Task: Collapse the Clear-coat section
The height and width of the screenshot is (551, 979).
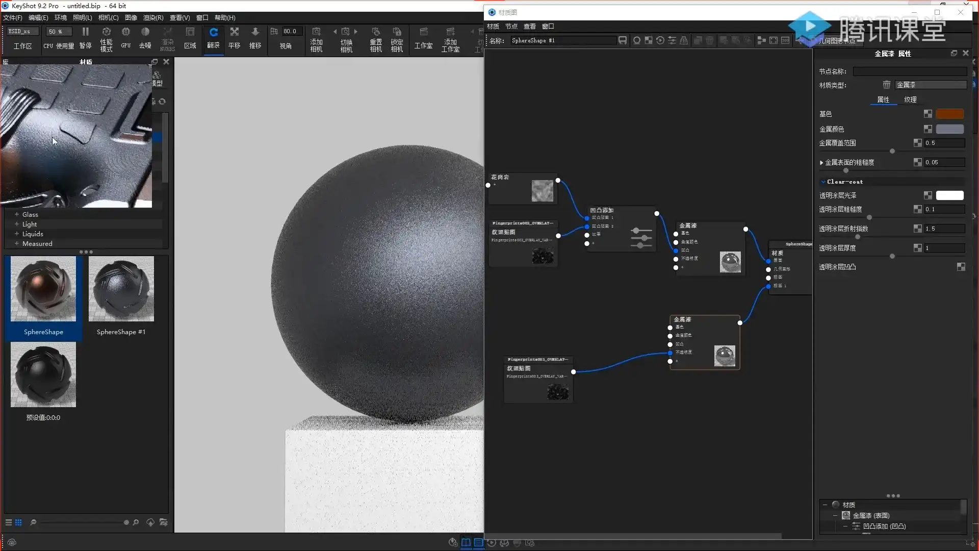Action: (823, 182)
